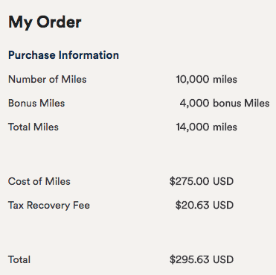Click the word Information in section title
Image resolution: width=276 pixels, height=275 pixels.
pos(89,55)
